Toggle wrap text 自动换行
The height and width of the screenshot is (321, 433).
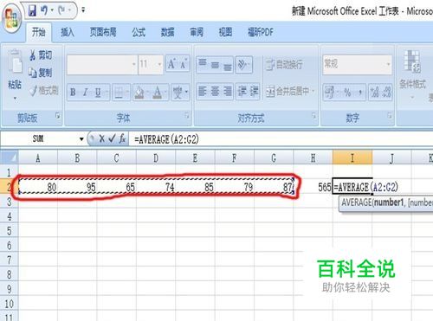click(x=284, y=64)
